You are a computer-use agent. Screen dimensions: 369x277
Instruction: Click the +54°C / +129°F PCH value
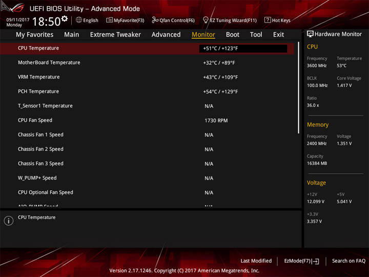[x=220, y=92]
